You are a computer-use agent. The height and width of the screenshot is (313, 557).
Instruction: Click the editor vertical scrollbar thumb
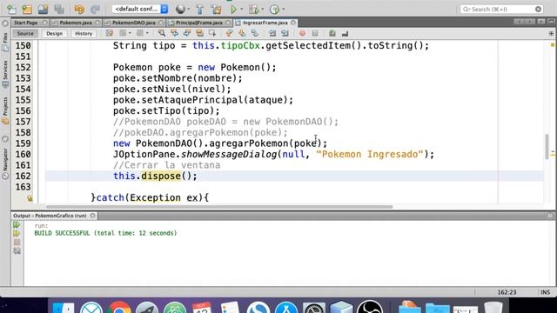[x=547, y=147]
